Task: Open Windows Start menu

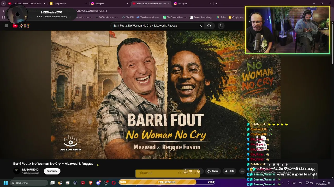Action: [x=5, y=183]
